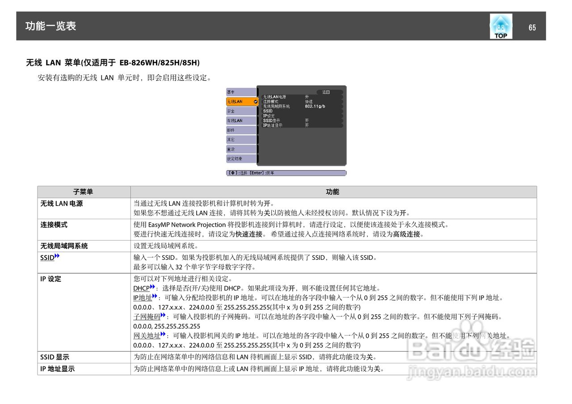Click the 功能一览表 page title
This screenshot has width=572, height=404.
click(50, 26)
